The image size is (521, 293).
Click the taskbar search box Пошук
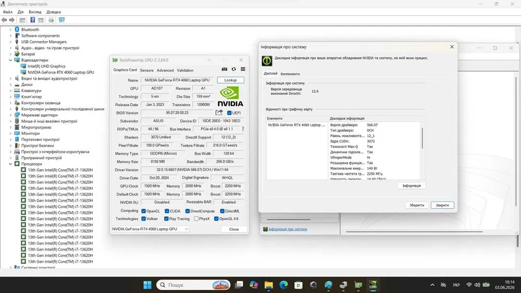(x=193, y=285)
